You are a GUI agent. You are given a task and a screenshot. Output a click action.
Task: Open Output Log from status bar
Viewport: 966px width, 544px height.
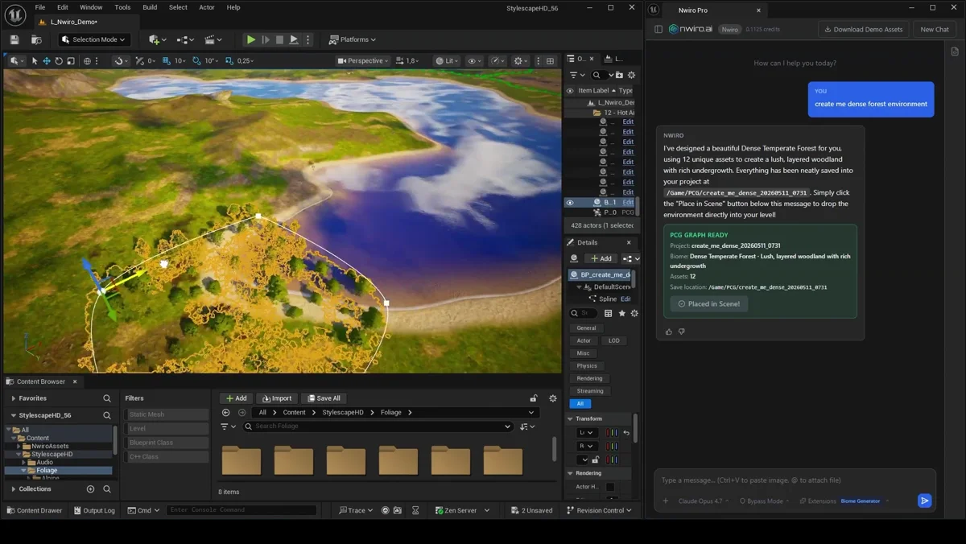coord(94,510)
